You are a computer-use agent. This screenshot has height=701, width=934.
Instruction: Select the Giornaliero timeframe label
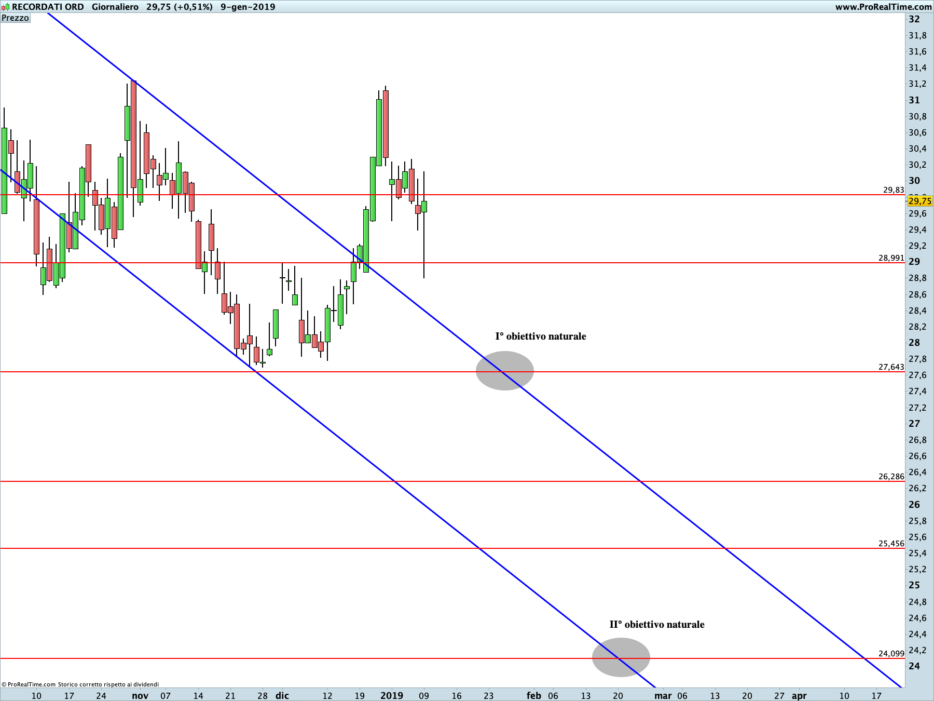click(x=115, y=7)
